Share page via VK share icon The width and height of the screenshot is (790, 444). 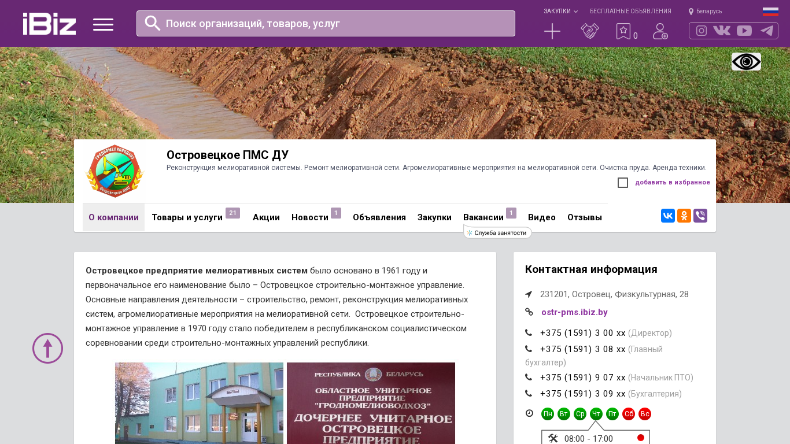coord(668,216)
